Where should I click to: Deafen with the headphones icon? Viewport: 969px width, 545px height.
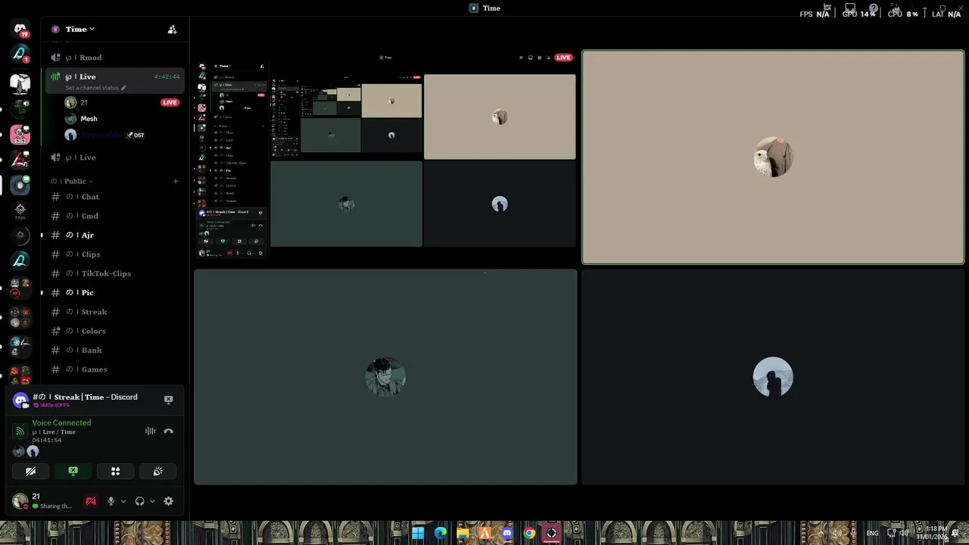139,501
